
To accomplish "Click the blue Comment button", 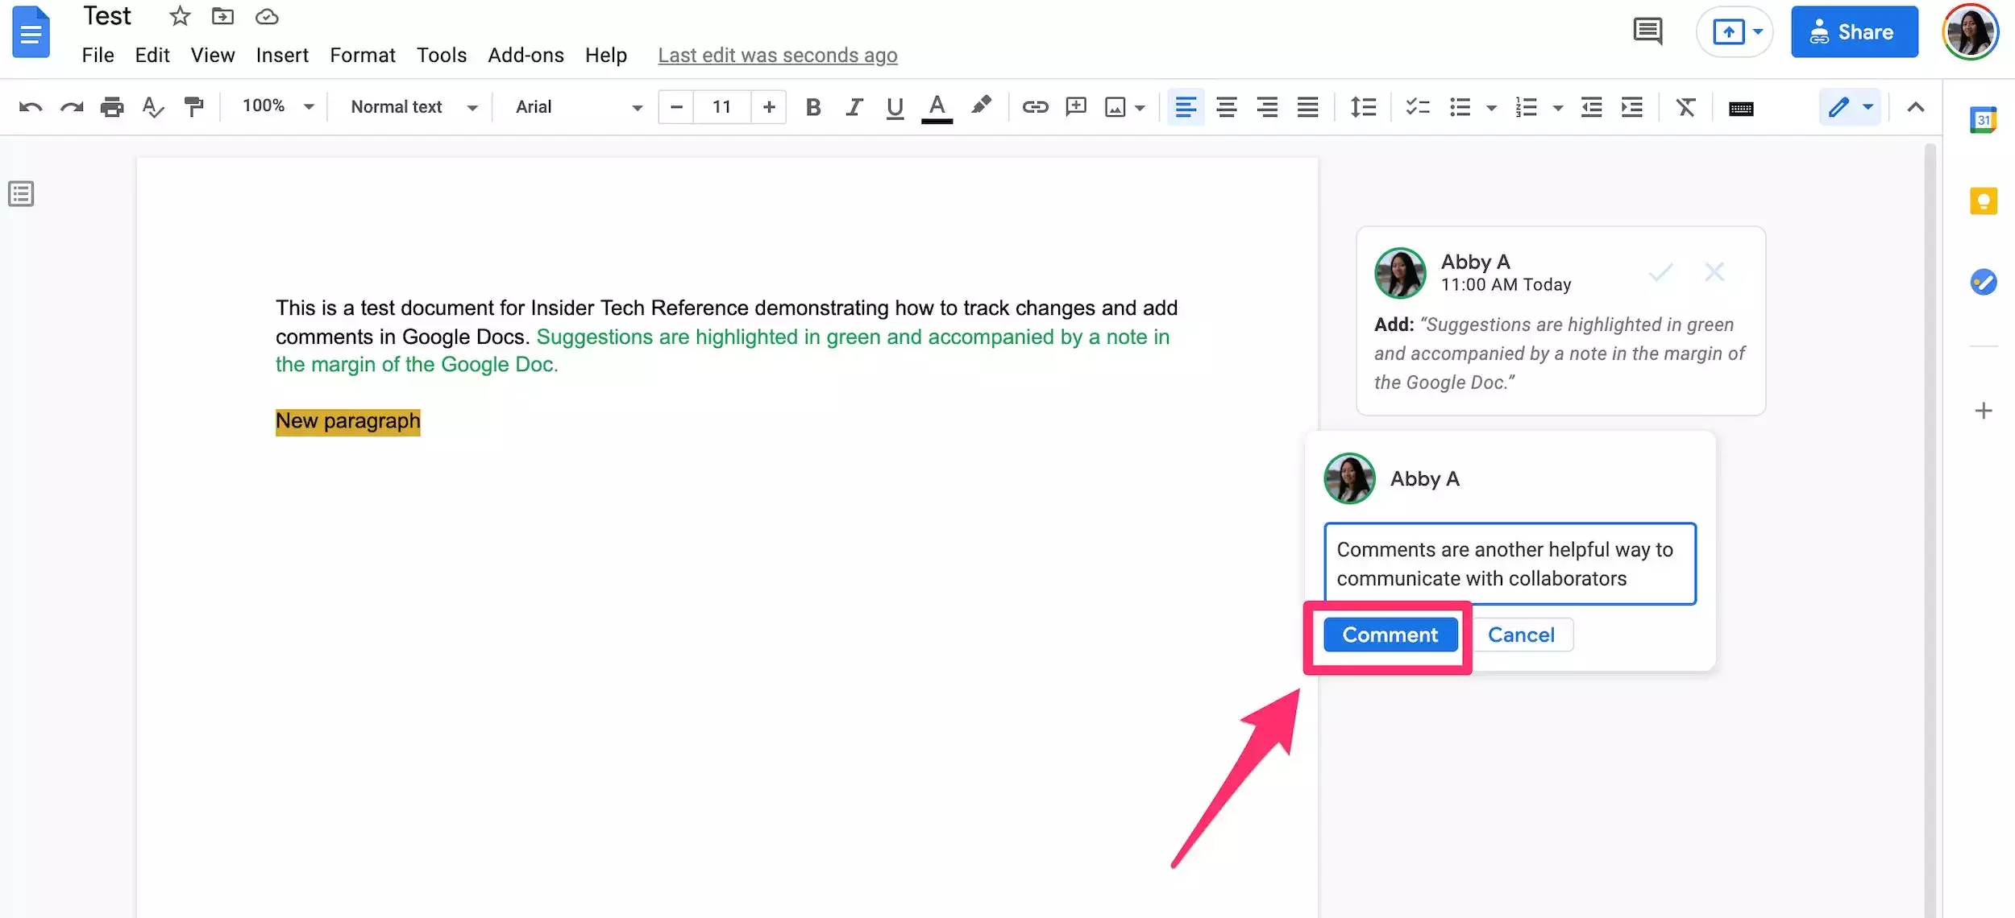I will click(x=1390, y=635).
